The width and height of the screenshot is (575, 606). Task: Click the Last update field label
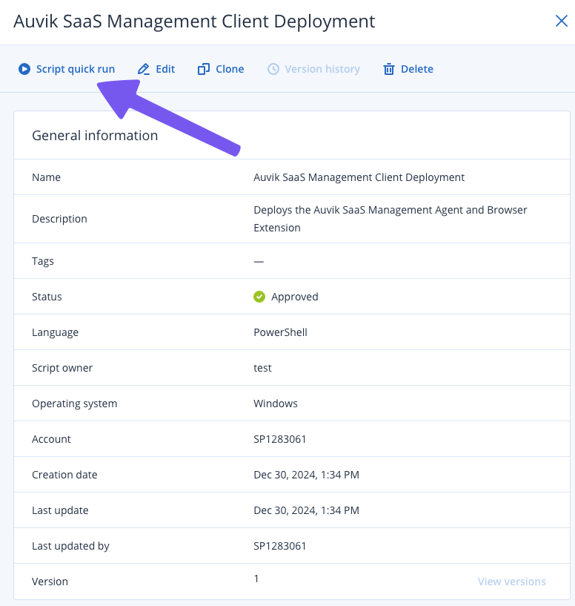point(60,510)
